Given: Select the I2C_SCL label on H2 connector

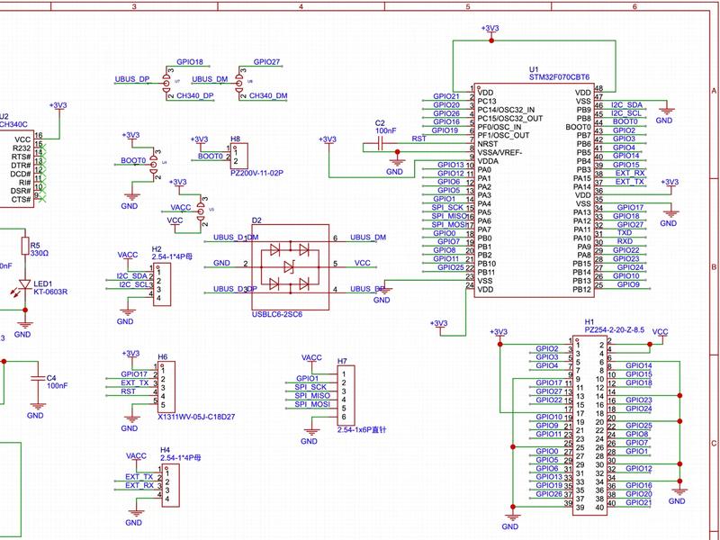Looking at the screenshot, I should 133,284.
